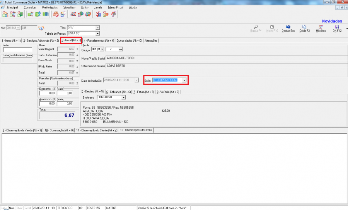
Task: Click the table grid icon in top toolbar
Action: pyautogui.click(x=46, y=15)
